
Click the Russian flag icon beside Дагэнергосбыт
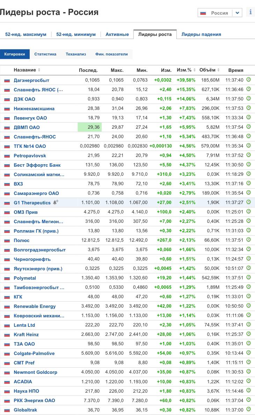tap(7, 81)
